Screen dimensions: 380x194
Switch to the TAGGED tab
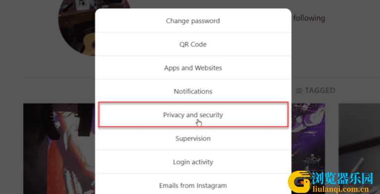click(x=316, y=90)
